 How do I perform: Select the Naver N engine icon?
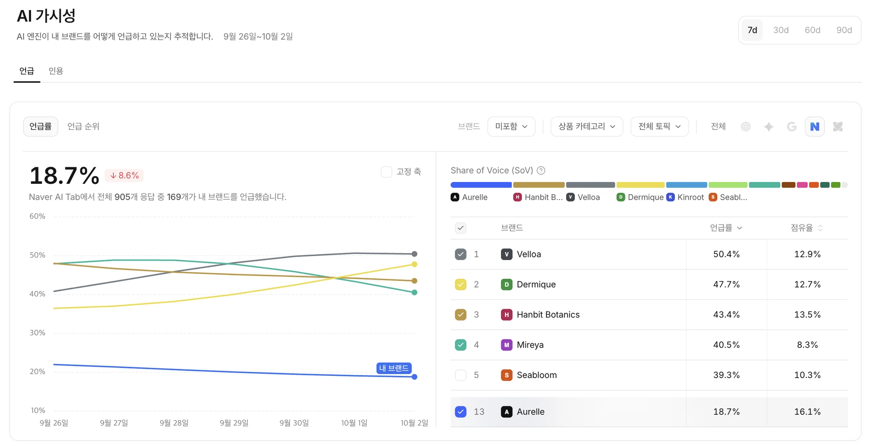point(814,127)
